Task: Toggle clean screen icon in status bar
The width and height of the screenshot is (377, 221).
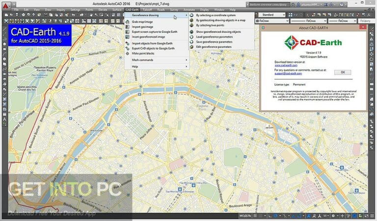Action: pos(366,216)
